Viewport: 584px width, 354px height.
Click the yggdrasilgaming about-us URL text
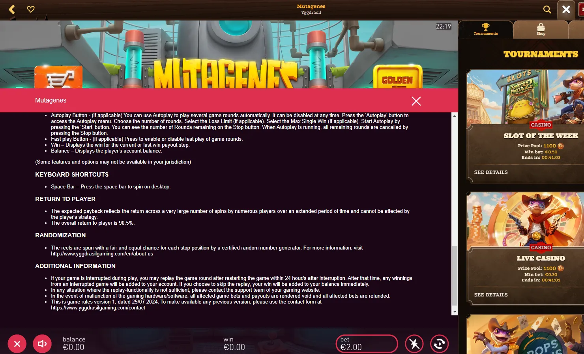click(x=102, y=254)
